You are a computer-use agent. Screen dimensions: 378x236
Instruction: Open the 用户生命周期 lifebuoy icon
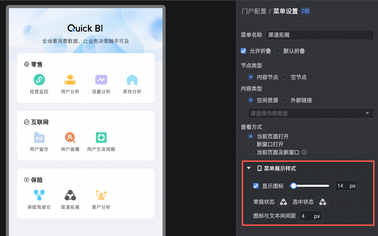pos(101,137)
